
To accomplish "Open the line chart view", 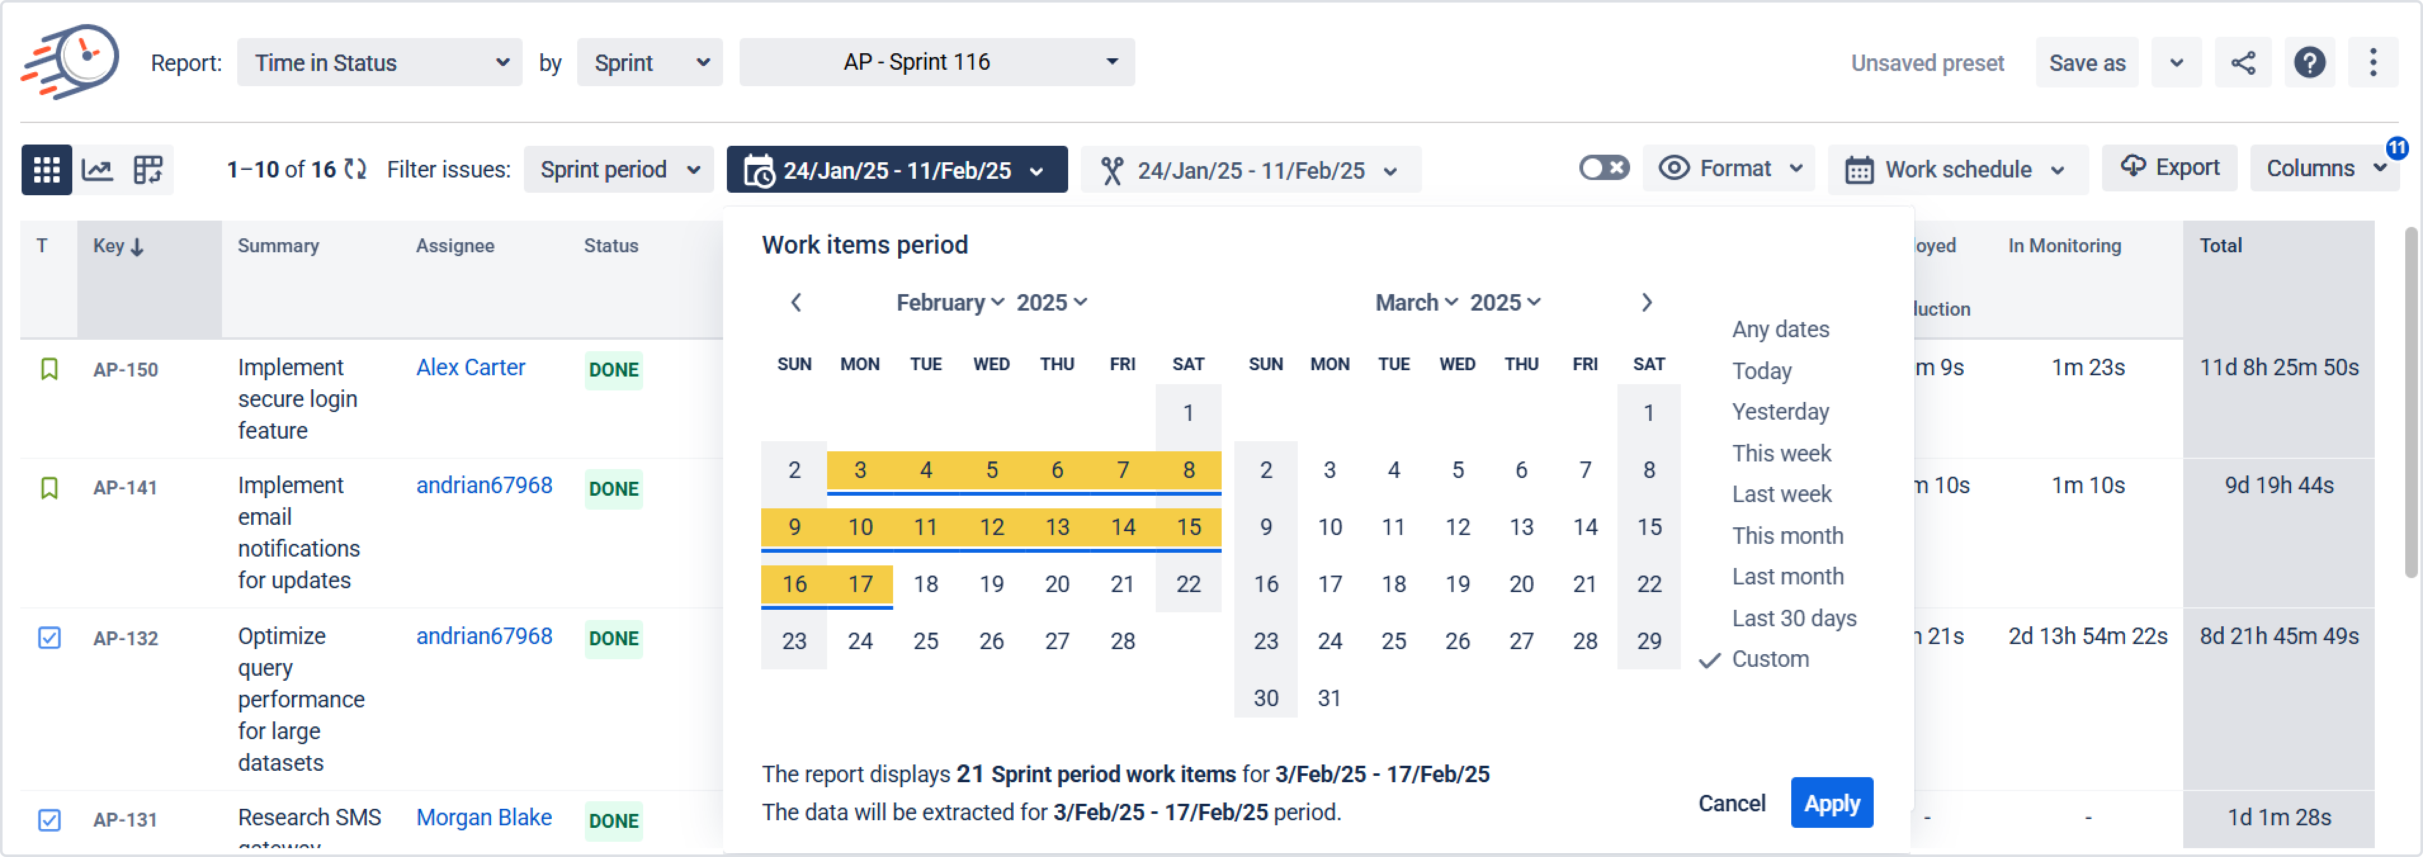I will [x=98, y=170].
